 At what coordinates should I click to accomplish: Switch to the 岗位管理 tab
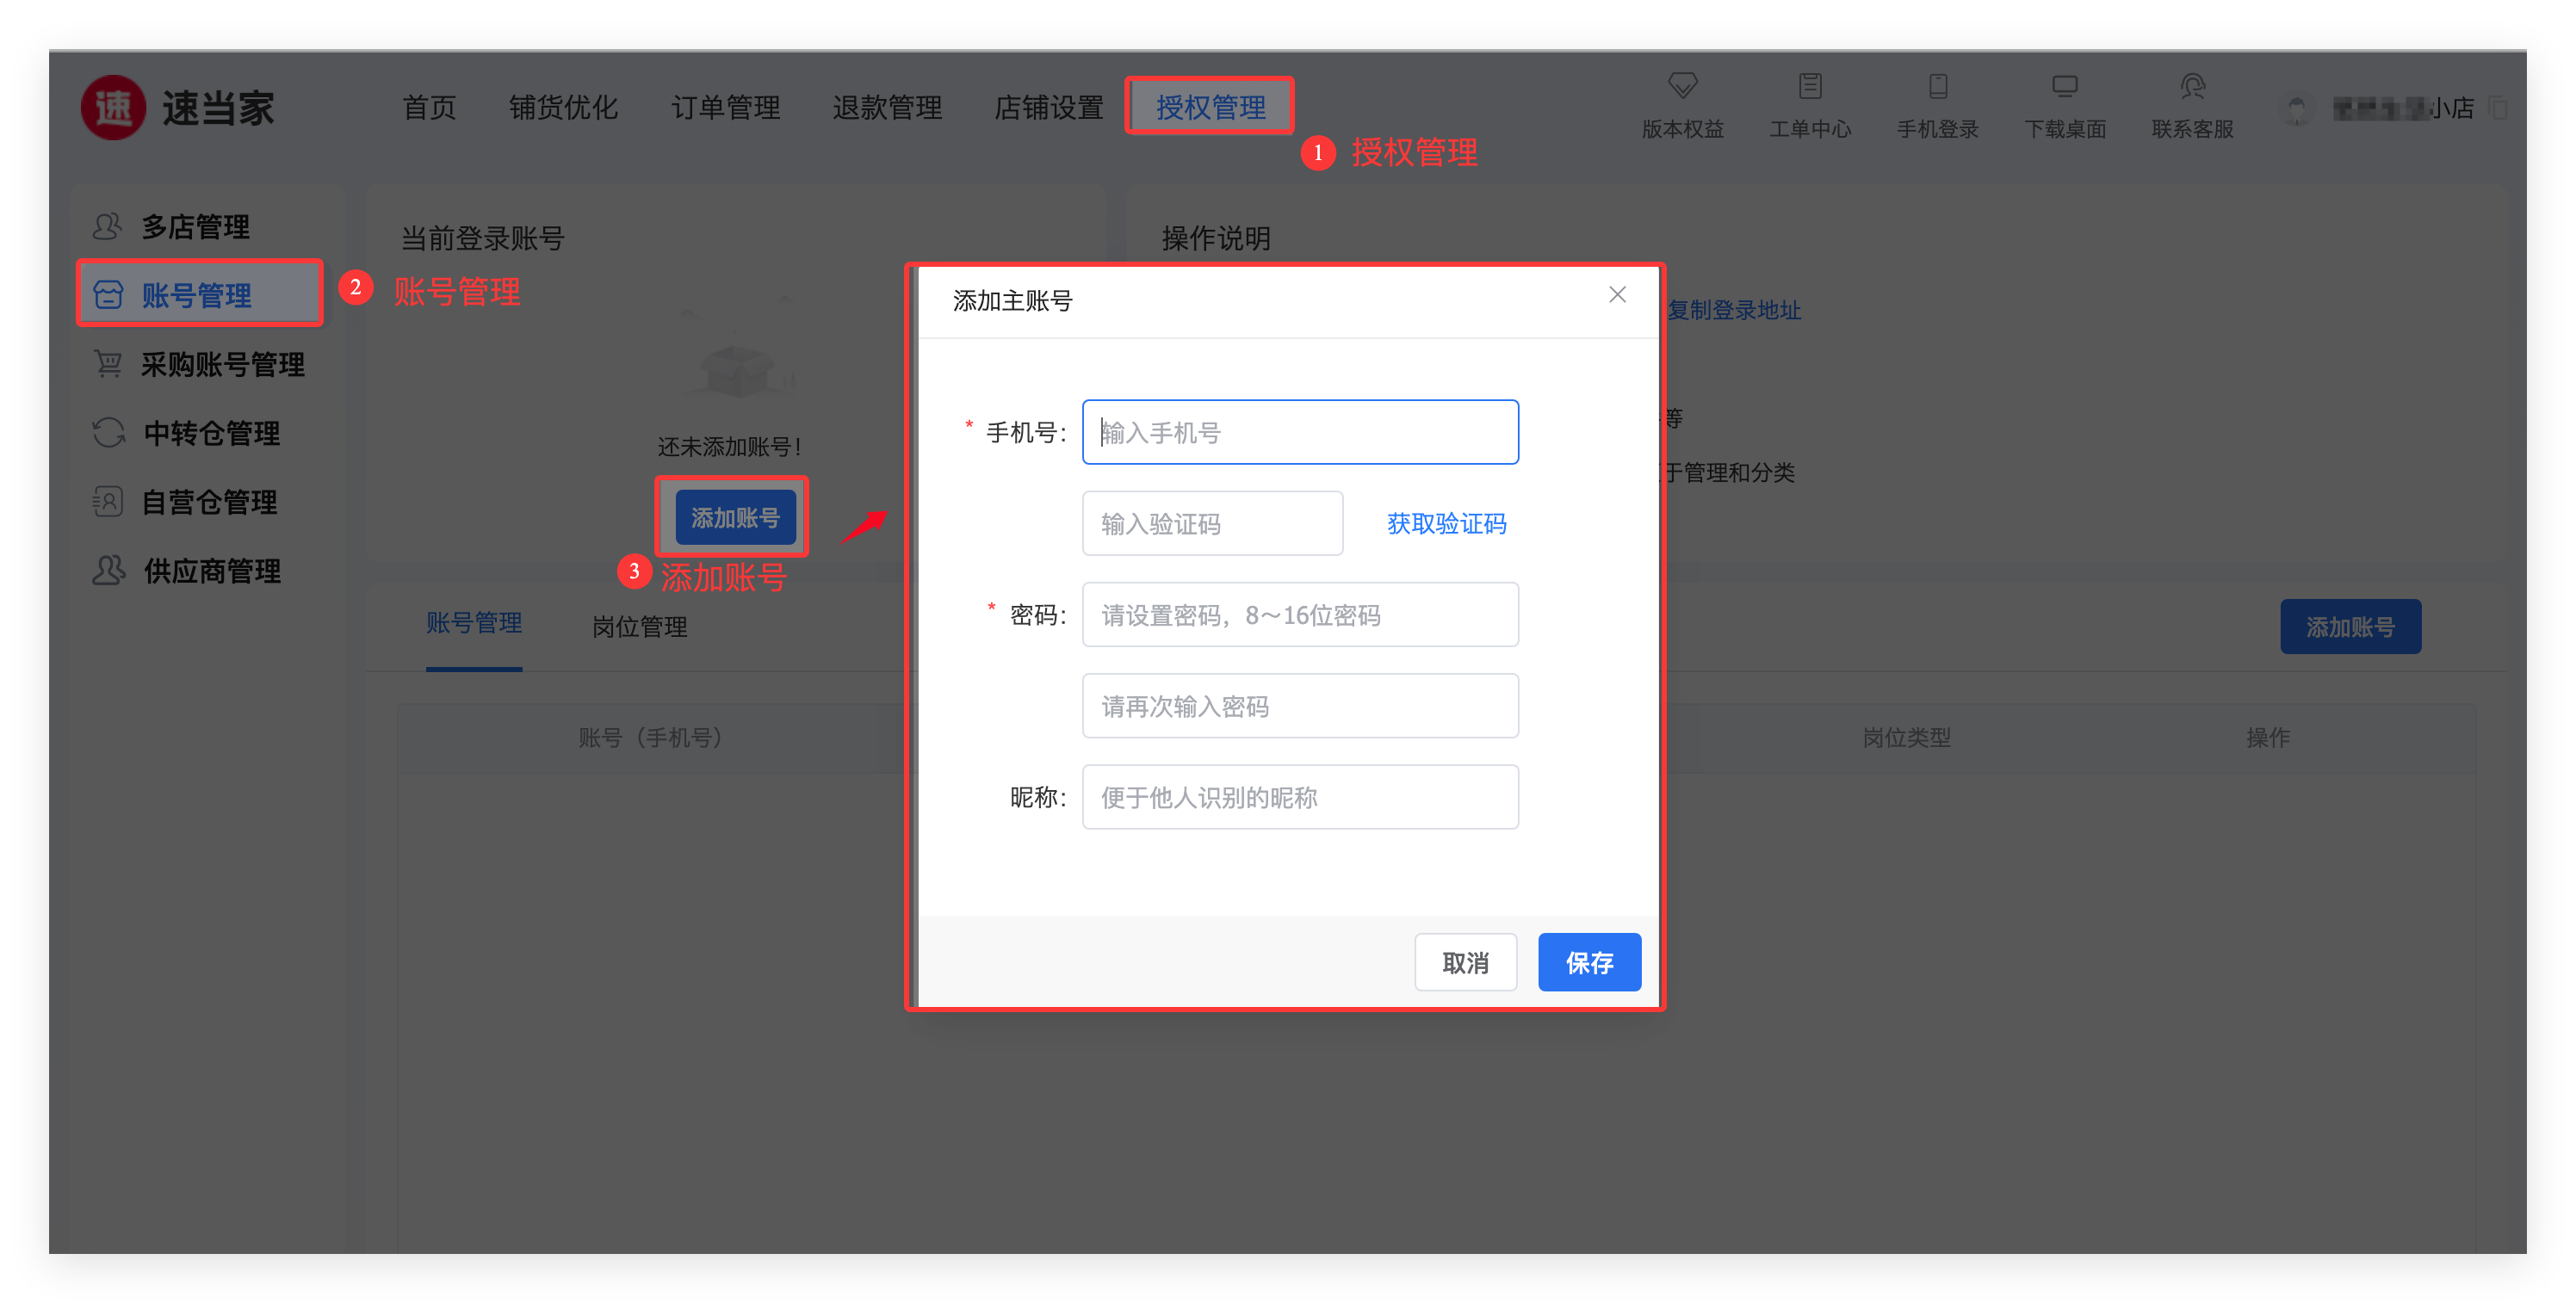pyautogui.click(x=639, y=627)
